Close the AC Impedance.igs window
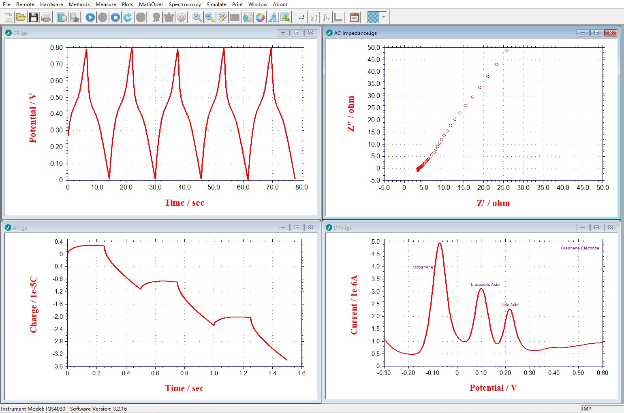Screen dimensions: 624x413 610,33
